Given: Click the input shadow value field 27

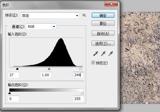Looking at the screenshot, I should point(13,75).
